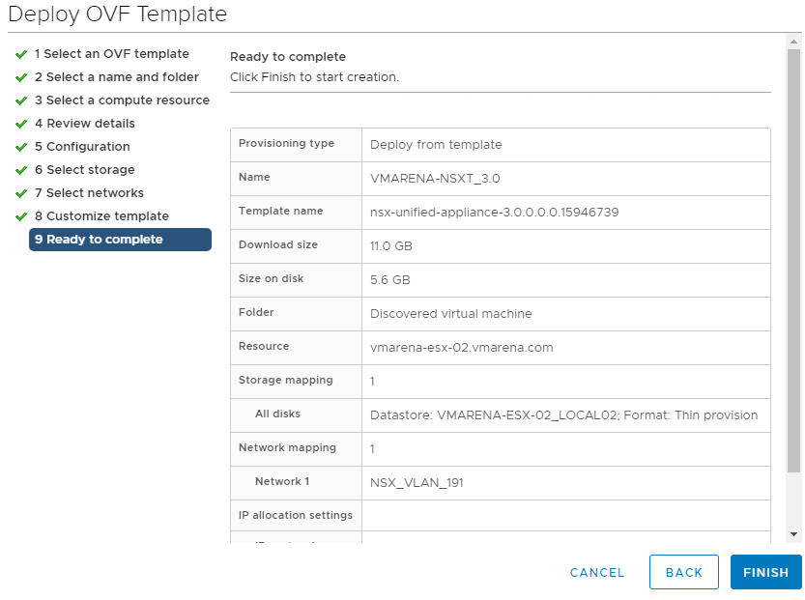
Task: Go to step 1 Select an OVF template
Action: (x=112, y=54)
